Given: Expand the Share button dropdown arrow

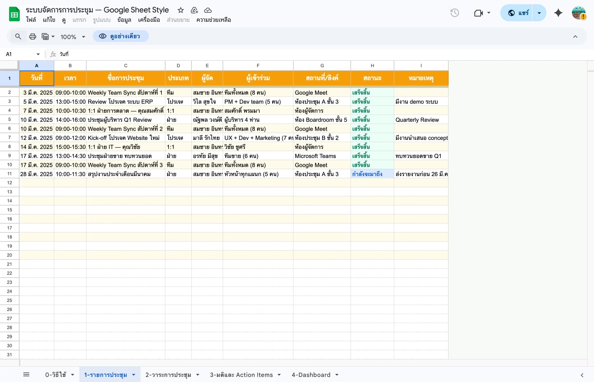Looking at the screenshot, I should [x=539, y=13].
